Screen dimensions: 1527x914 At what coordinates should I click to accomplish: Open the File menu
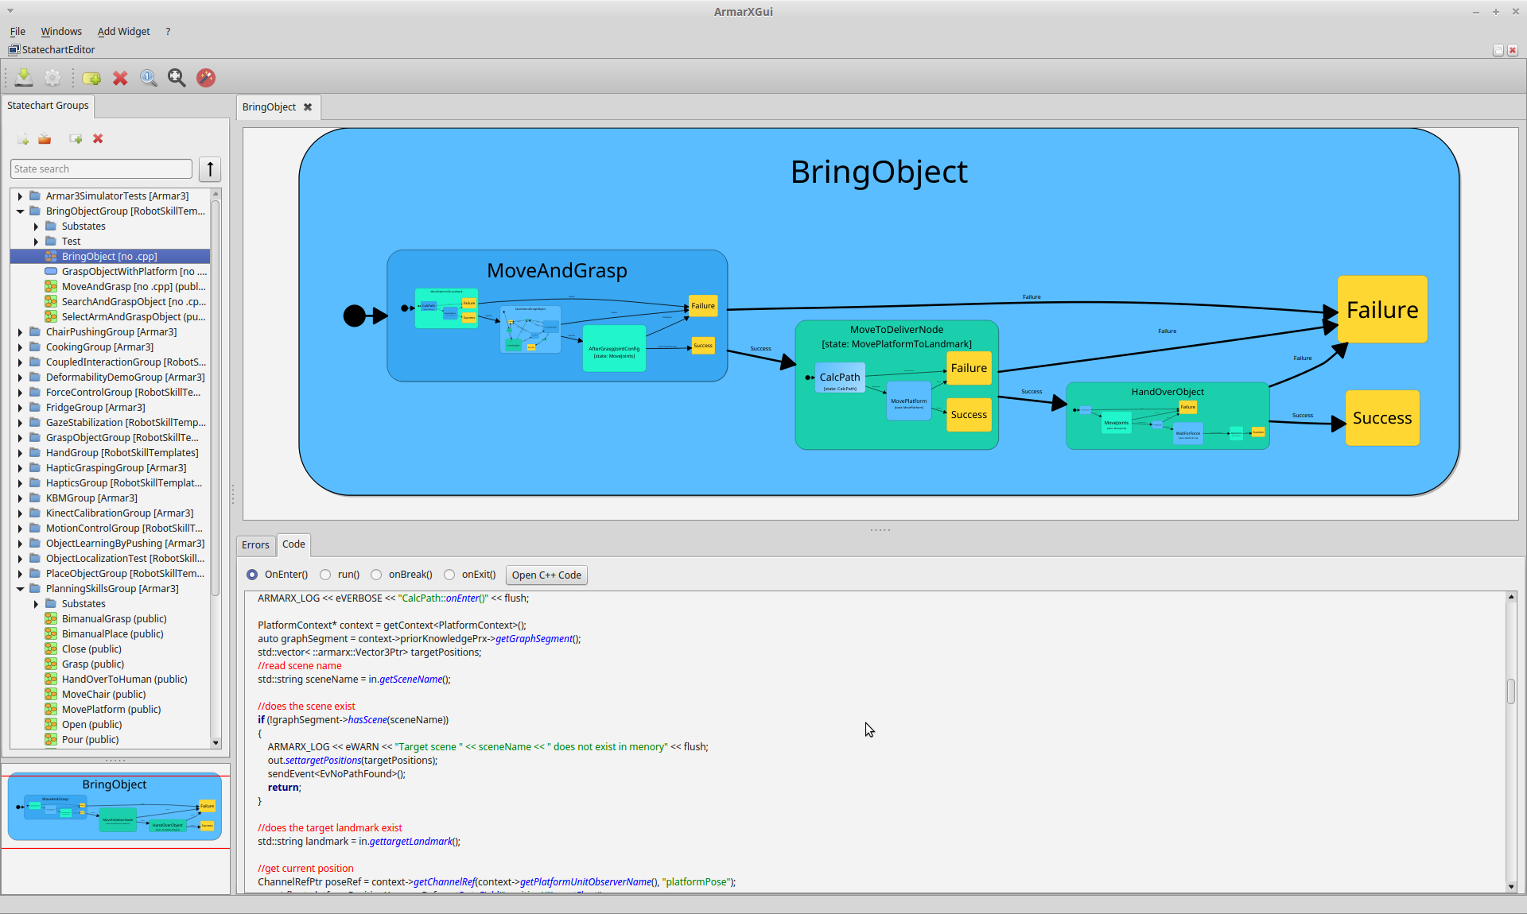coord(17,31)
